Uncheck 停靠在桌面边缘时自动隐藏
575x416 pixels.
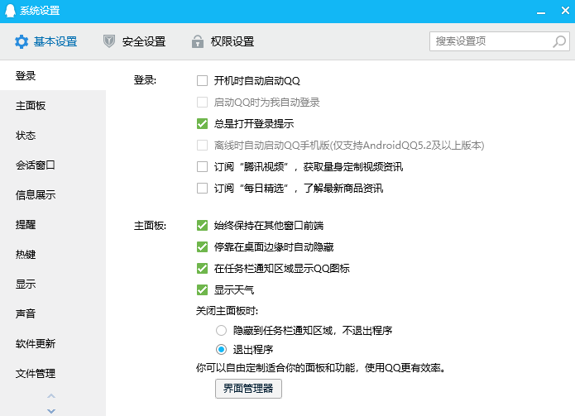coord(202,246)
